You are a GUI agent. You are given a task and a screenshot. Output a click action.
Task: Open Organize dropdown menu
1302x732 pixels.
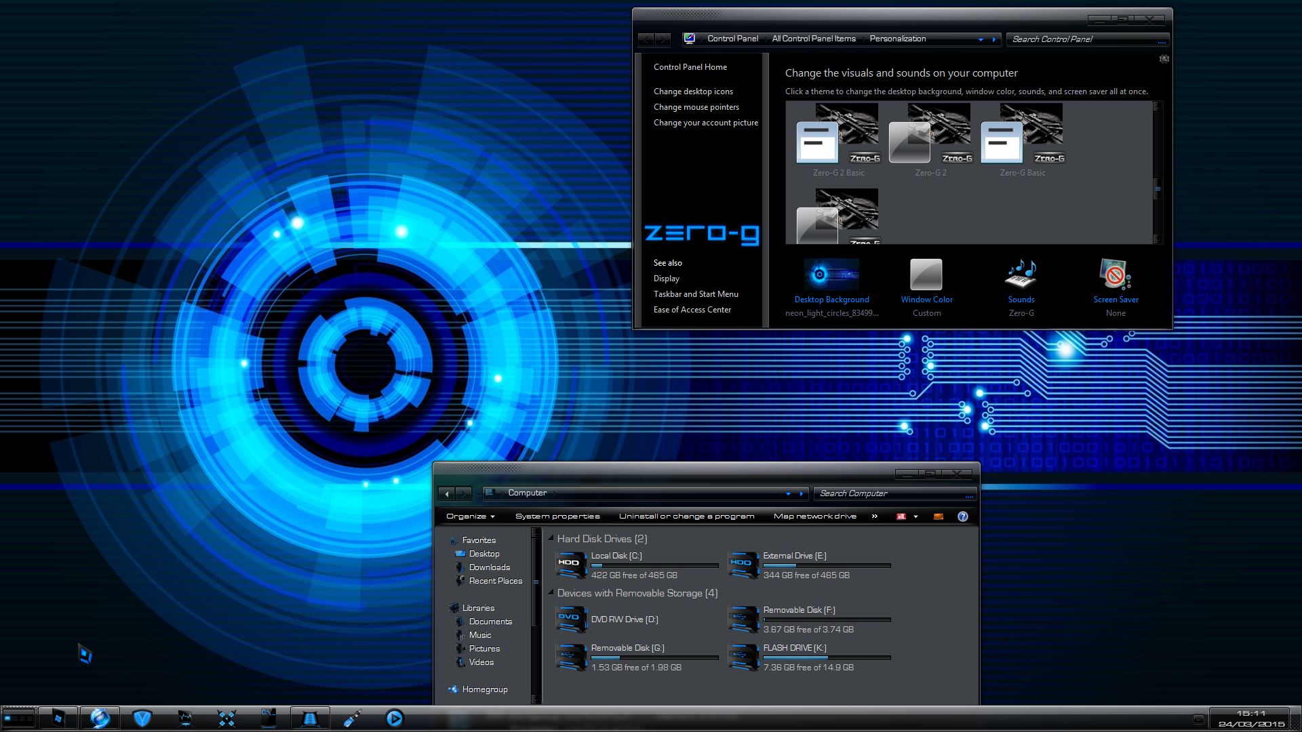[470, 516]
